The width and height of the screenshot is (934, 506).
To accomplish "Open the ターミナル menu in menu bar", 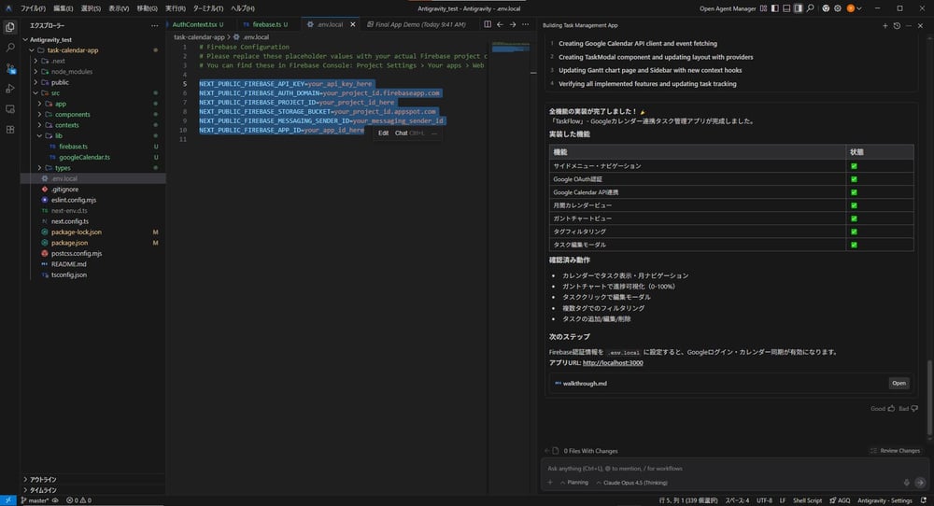I will click(208, 8).
